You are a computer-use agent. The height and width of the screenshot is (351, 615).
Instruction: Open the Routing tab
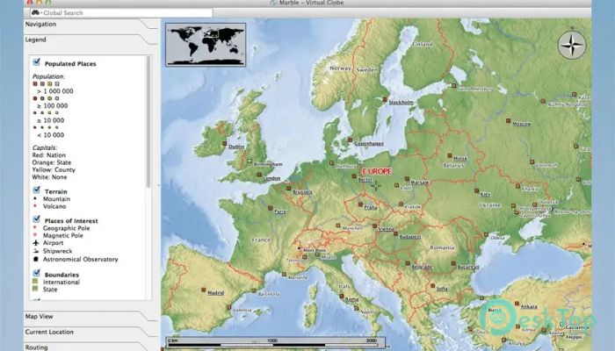tap(37, 347)
